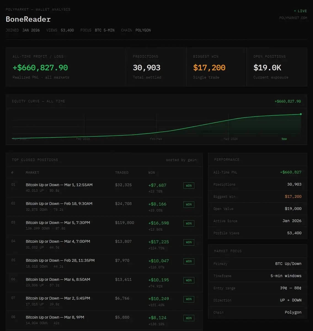Select the +$660,827.90 all-time profit figure
This screenshot has width=313, height=331.
(x=40, y=68)
